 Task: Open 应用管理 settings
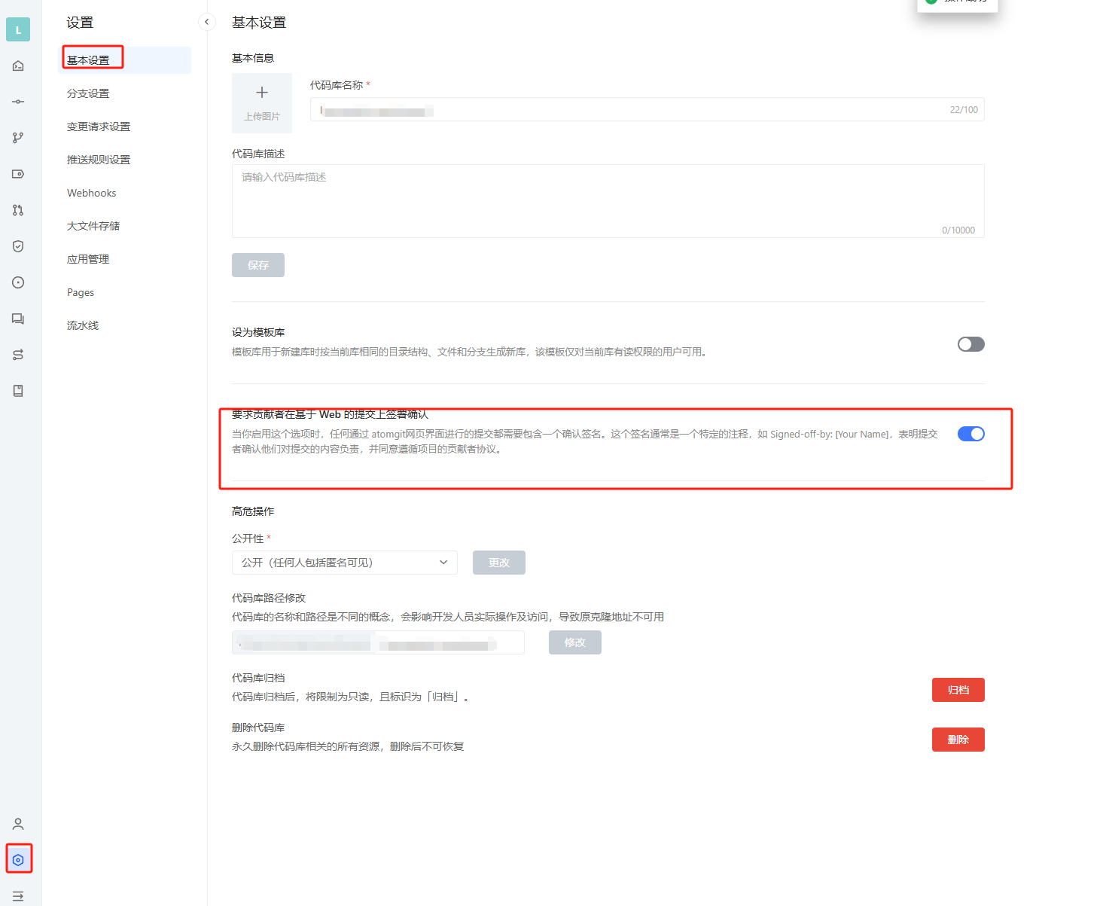coord(125,259)
